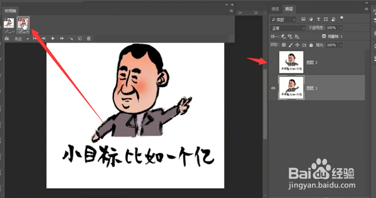Click the canvas scrollbar up arrow
Viewport: 376px width, 198px height.
(265, 13)
